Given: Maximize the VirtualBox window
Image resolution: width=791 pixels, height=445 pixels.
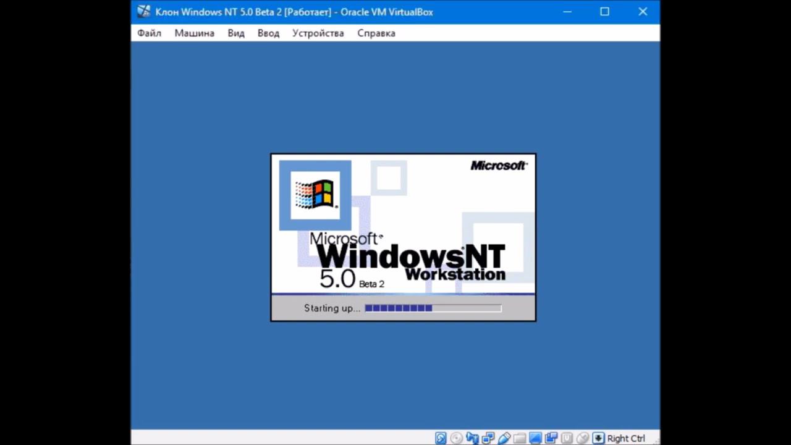Looking at the screenshot, I should pos(604,12).
